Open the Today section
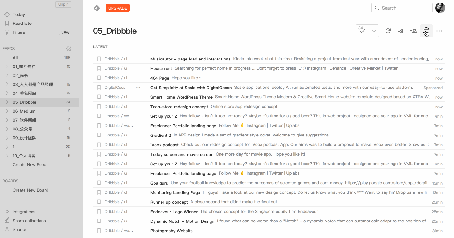The height and width of the screenshot is (238, 454). click(x=18, y=14)
